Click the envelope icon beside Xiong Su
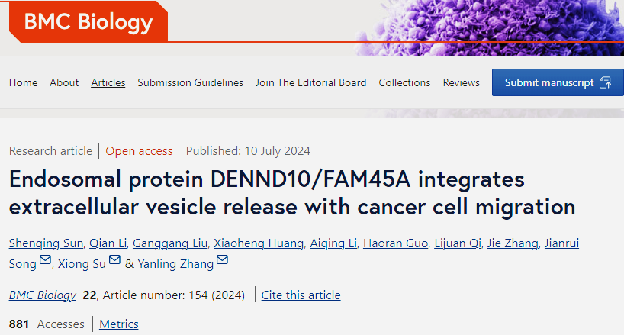624x335 pixels. (114, 259)
